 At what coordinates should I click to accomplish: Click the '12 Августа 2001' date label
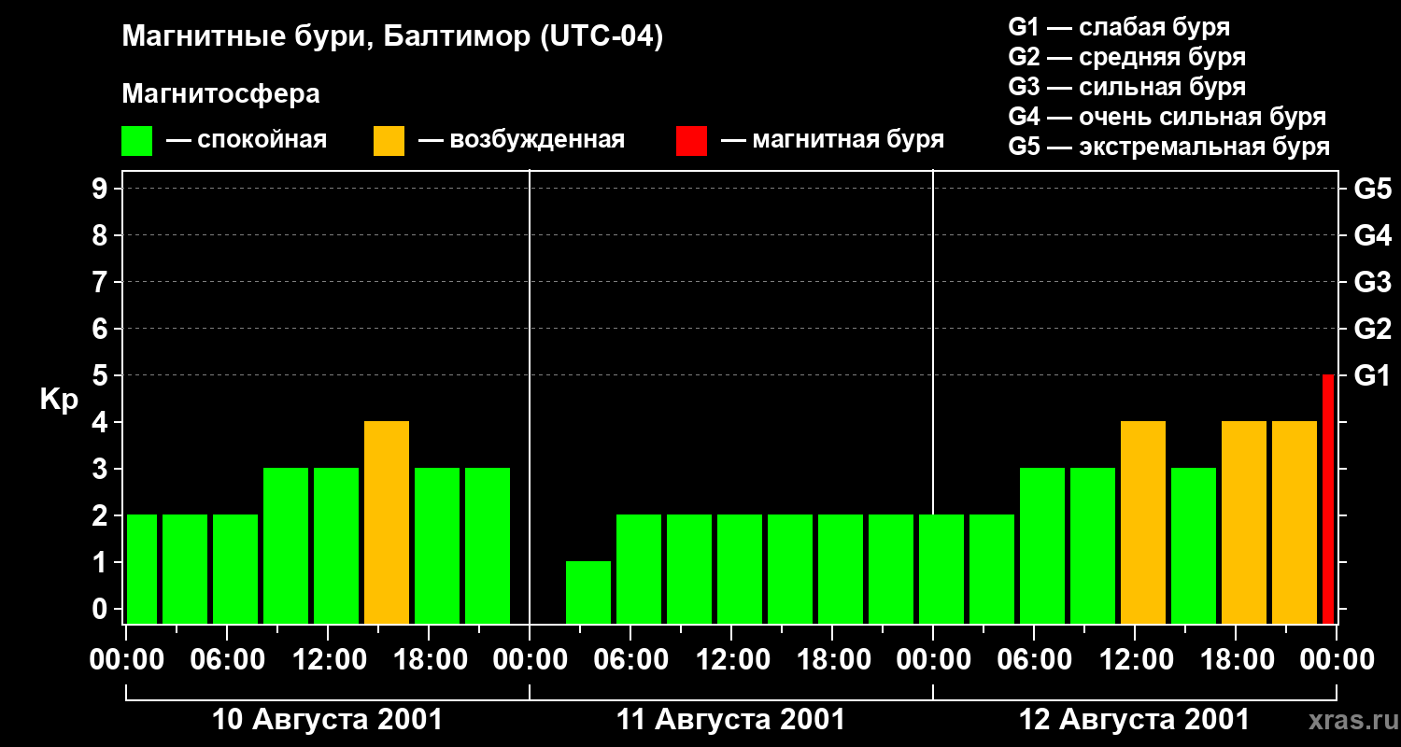(x=1134, y=720)
